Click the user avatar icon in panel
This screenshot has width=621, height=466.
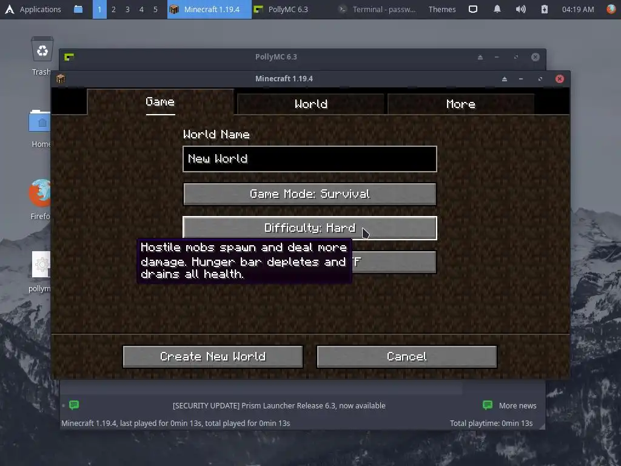pos(611,9)
